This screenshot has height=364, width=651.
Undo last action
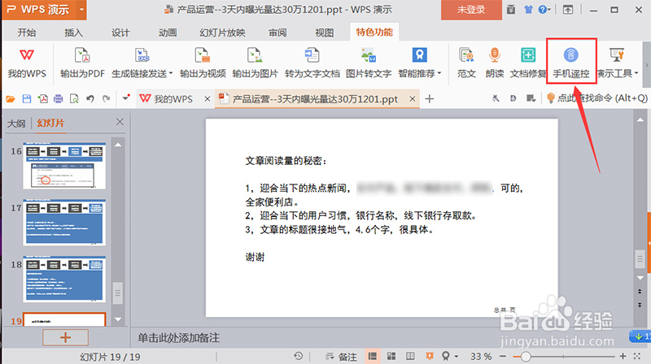click(x=90, y=98)
